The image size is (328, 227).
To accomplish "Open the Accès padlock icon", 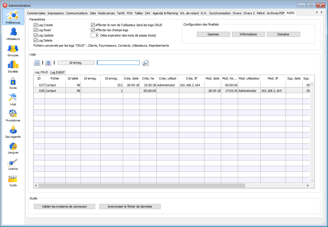I will (x=13, y=83).
